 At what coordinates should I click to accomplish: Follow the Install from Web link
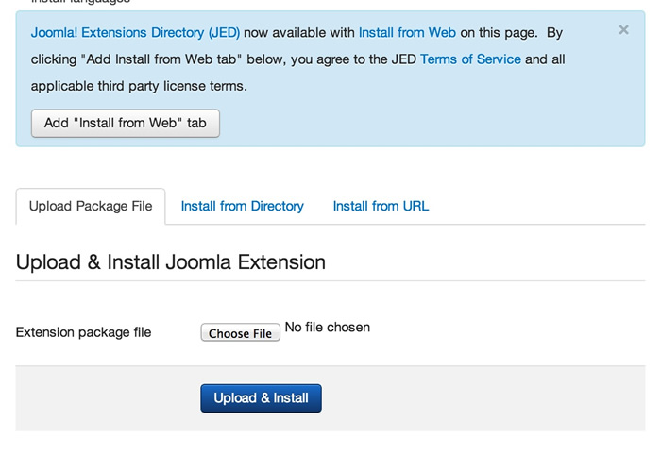pyautogui.click(x=407, y=32)
